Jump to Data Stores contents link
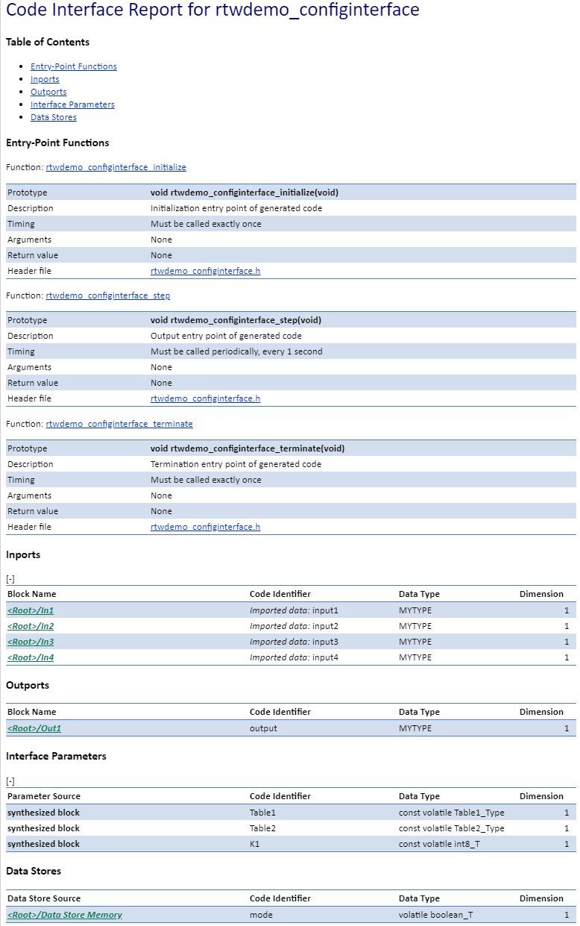This screenshot has height=926, width=580. [x=54, y=117]
